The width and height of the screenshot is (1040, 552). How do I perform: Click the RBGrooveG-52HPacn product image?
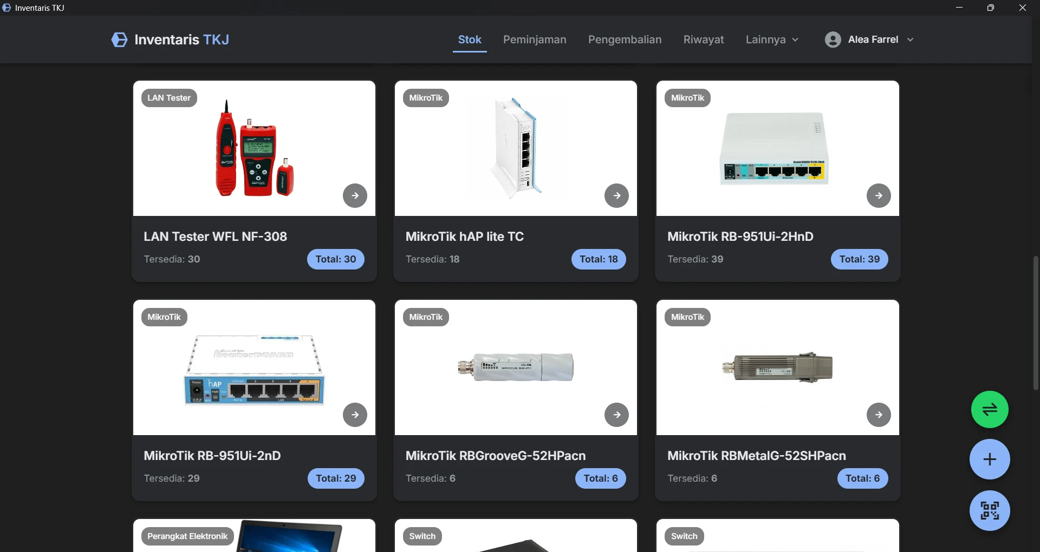pos(515,366)
